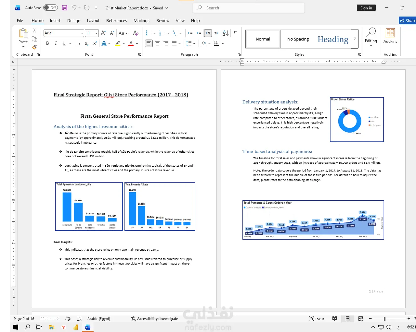The width and height of the screenshot is (416, 332).
Task: Open the font size dropdown
Action: pyautogui.click(x=97, y=33)
